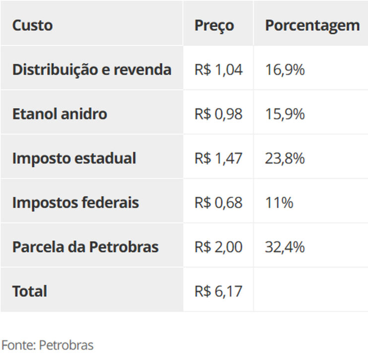The width and height of the screenshot is (368, 362).
Task: Click the R$ 6,17 total price
Action: pos(218,291)
